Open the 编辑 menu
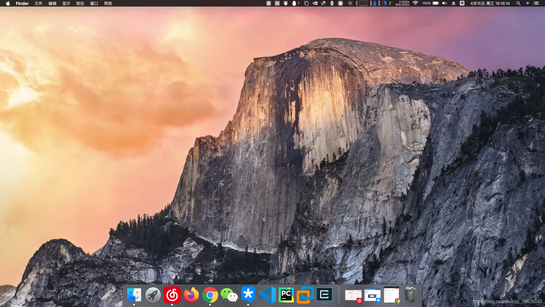This screenshot has height=307, width=545. coord(52,3)
